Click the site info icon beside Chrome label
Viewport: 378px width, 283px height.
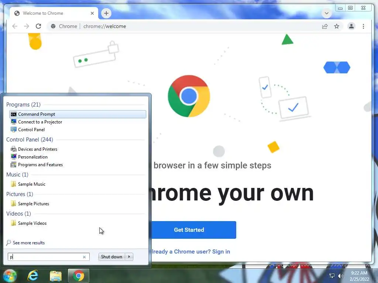(x=53, y=26)
